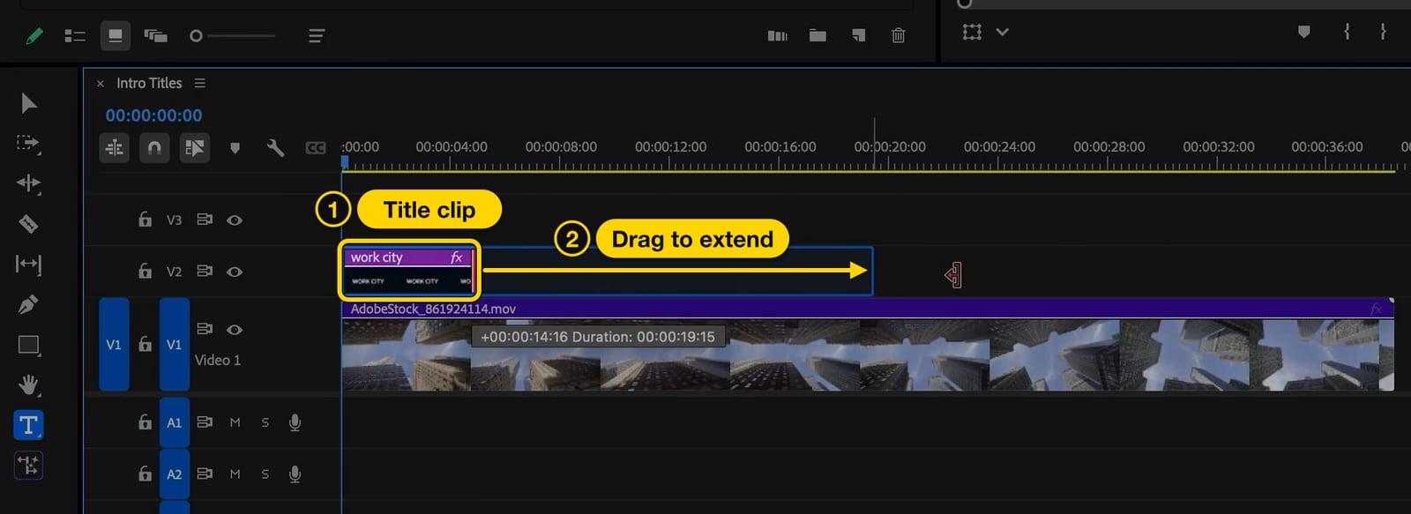Select the Pen tool
The width and height of the screenshot is (1411, 514).
(x=28, y=305)
